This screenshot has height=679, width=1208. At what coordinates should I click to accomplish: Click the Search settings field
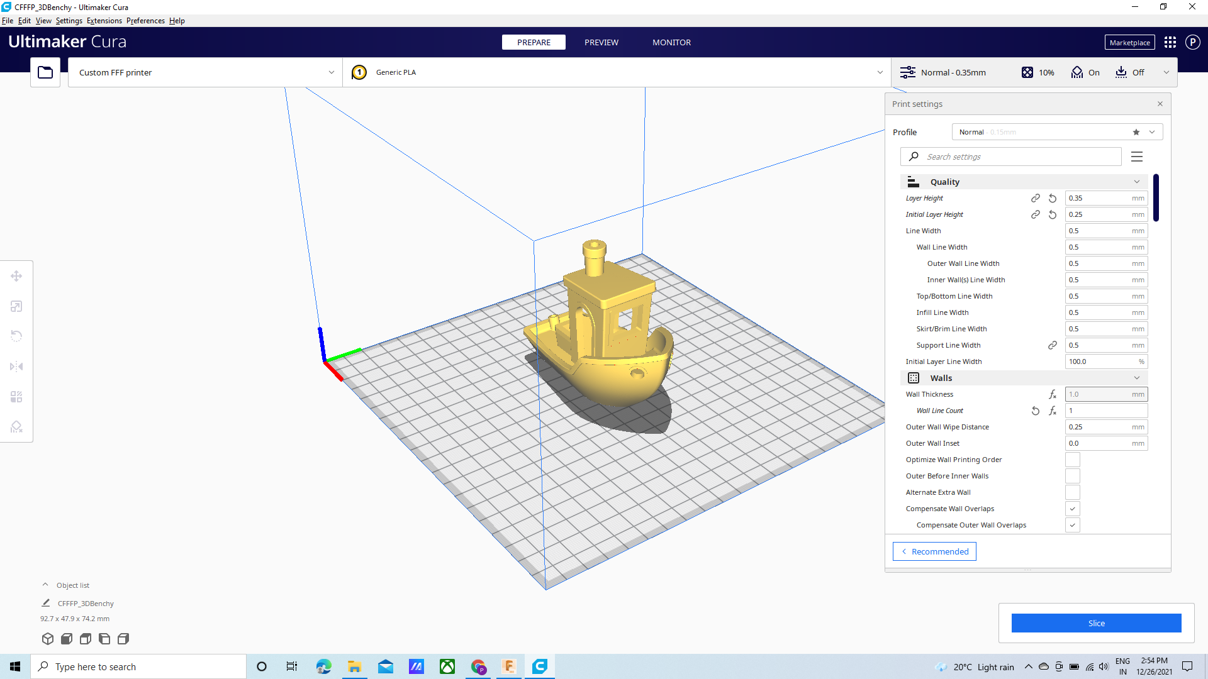pos(1011,157)
